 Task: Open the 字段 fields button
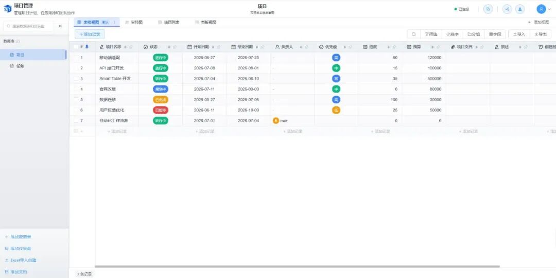(x=495, y=34)
